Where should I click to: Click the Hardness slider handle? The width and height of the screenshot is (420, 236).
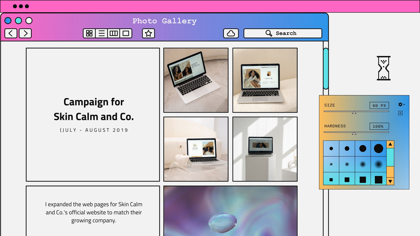pyautogui.click(x=354, y=134)
